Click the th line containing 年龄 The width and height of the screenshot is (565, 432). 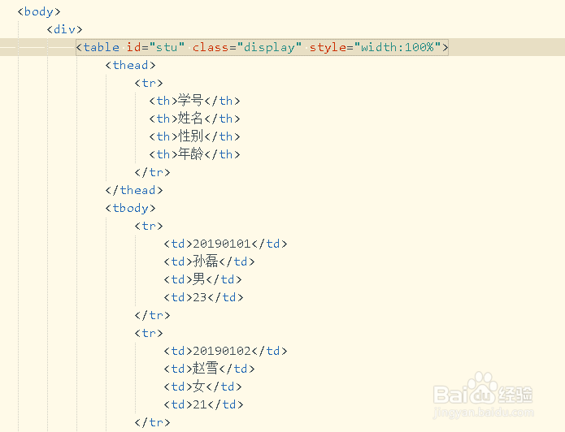(x=194, y=154)
